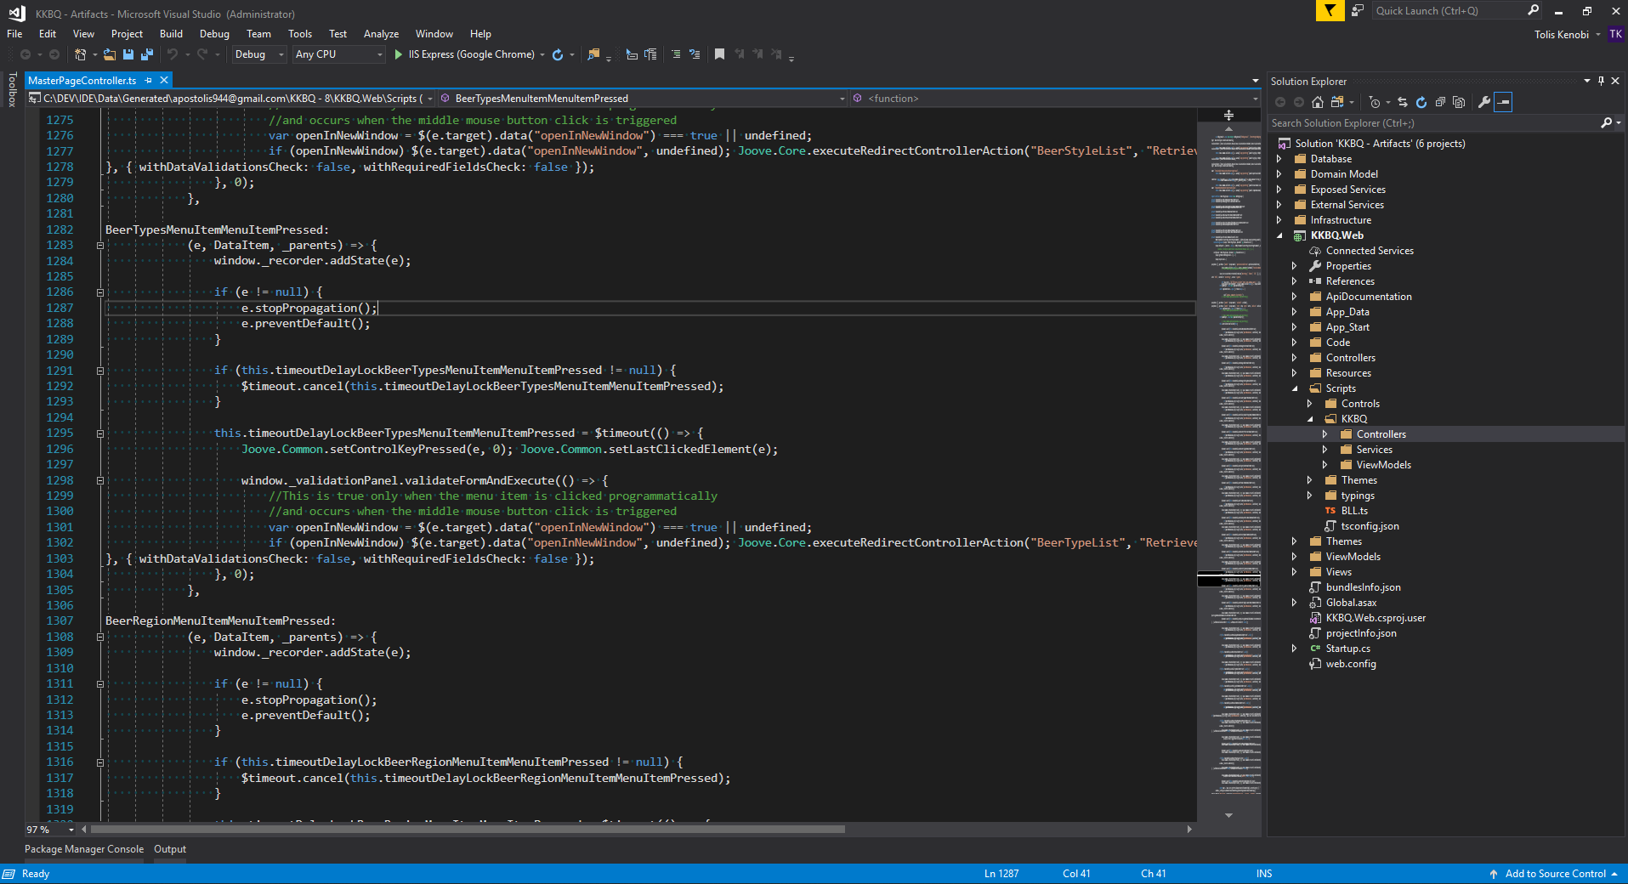Viewport: 1628px width, 884px height.
Task: Click the horizontal scrollbar thumb in editor
Action: tap(468, 830)
